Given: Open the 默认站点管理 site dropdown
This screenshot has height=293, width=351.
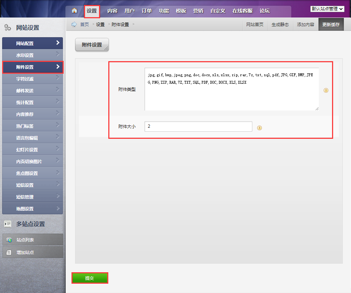Looking at the screenshot, I should [327, 9].
